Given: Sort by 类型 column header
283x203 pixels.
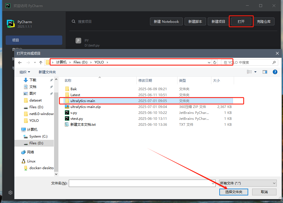Looking at the screenshot, I should click(x=182, y=81).
